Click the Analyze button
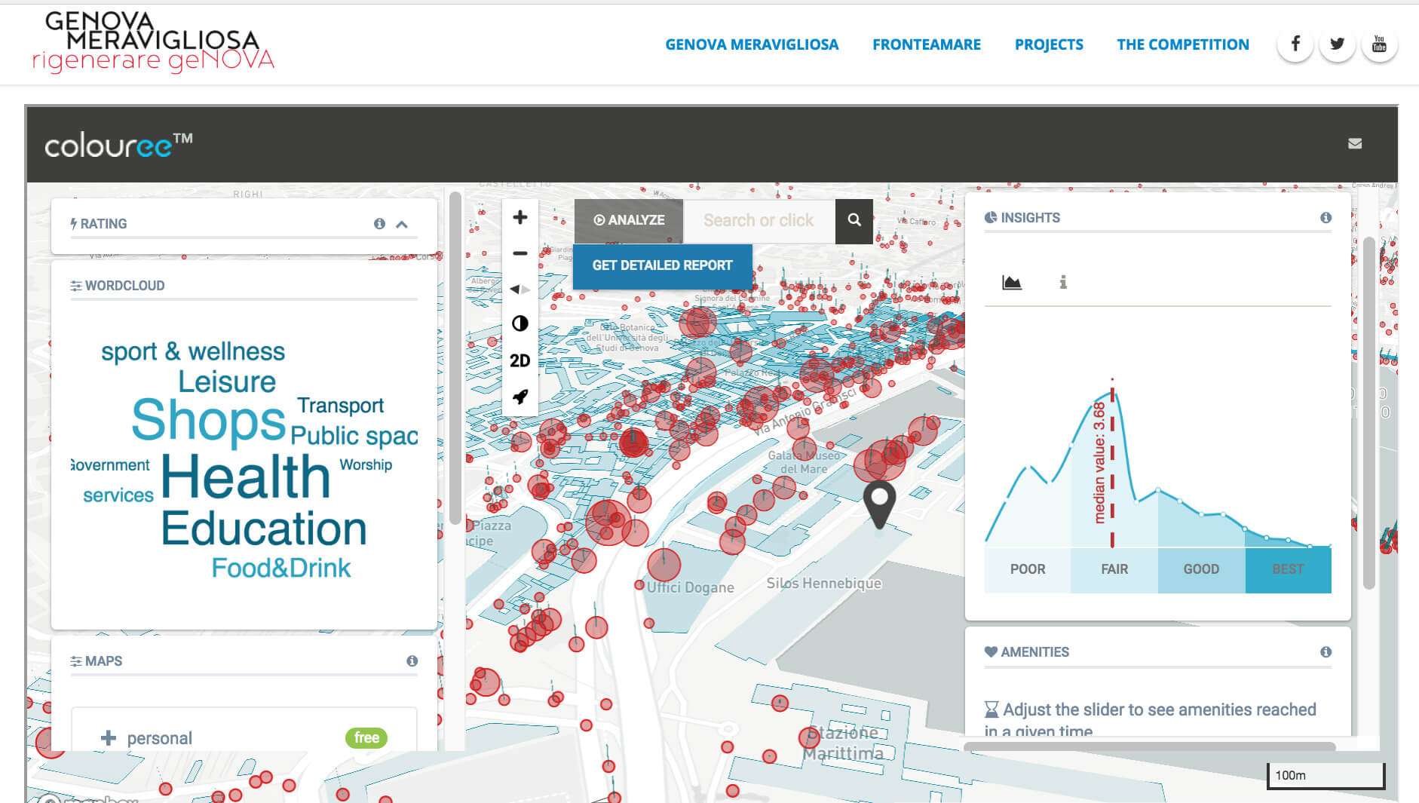Screen dimensions: 1419x803 (629, 220)
